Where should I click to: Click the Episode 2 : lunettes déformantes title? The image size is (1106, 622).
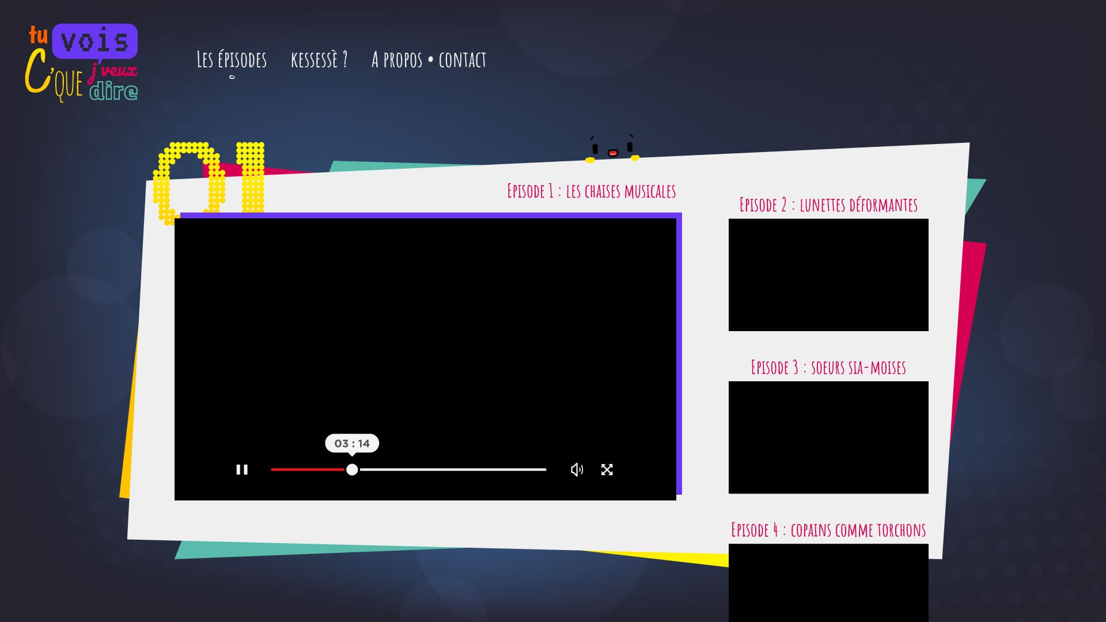pyautogui.click(x=828, y=205)
